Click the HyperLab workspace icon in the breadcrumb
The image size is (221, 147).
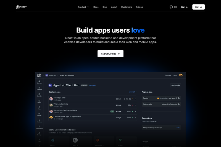[46, 75]
